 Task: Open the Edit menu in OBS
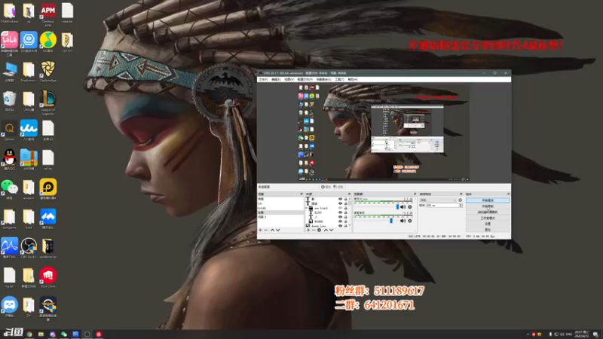tap(276, 79)
